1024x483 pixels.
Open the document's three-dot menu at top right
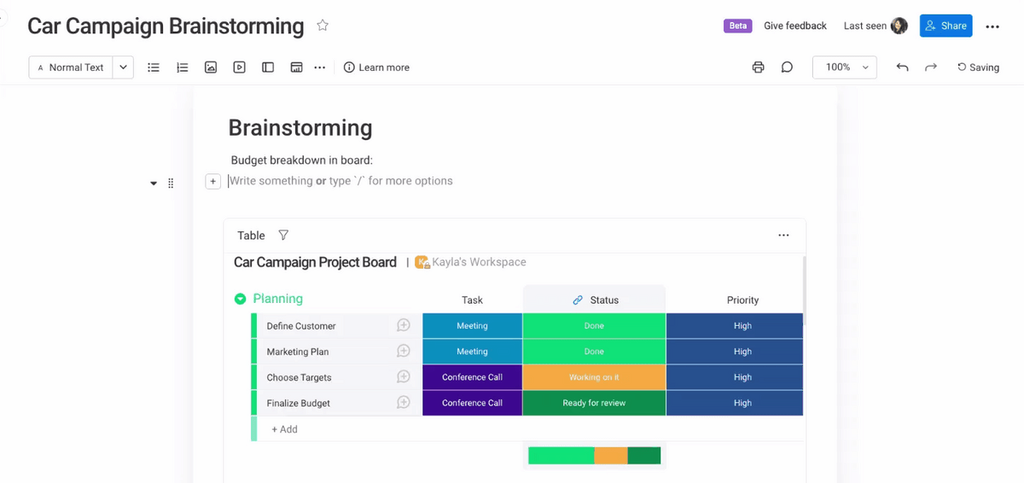(x=992, y=26)
